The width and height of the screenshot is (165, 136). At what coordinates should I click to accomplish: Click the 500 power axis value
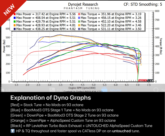[x=8, y=37]
